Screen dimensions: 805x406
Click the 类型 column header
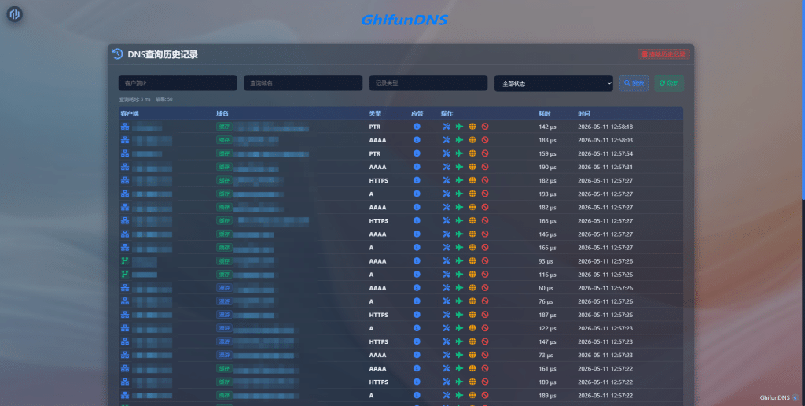click(x=375, y=113)
